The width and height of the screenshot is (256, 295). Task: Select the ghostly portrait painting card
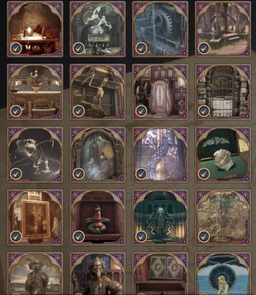coord(97,155)
